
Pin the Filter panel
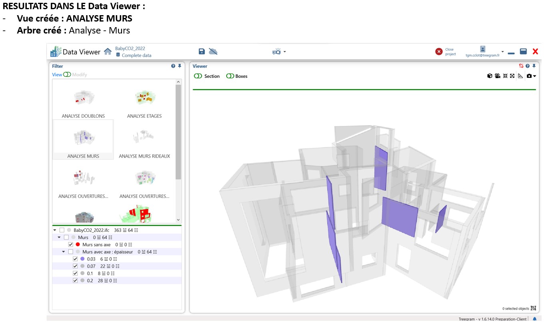coord(180,66)
